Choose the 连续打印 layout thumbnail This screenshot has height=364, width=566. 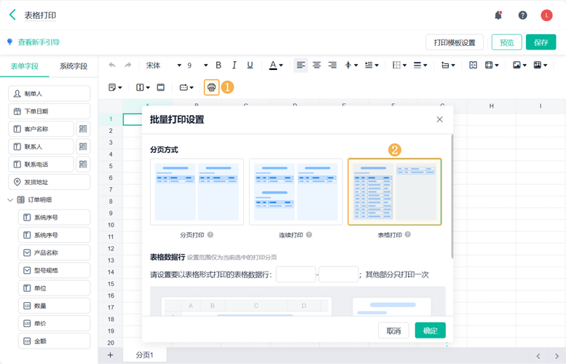(296, 192)
